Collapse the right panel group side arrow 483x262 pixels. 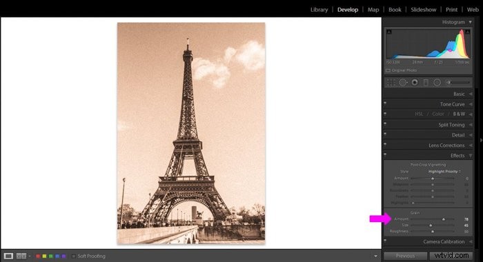tap(481, 140)
